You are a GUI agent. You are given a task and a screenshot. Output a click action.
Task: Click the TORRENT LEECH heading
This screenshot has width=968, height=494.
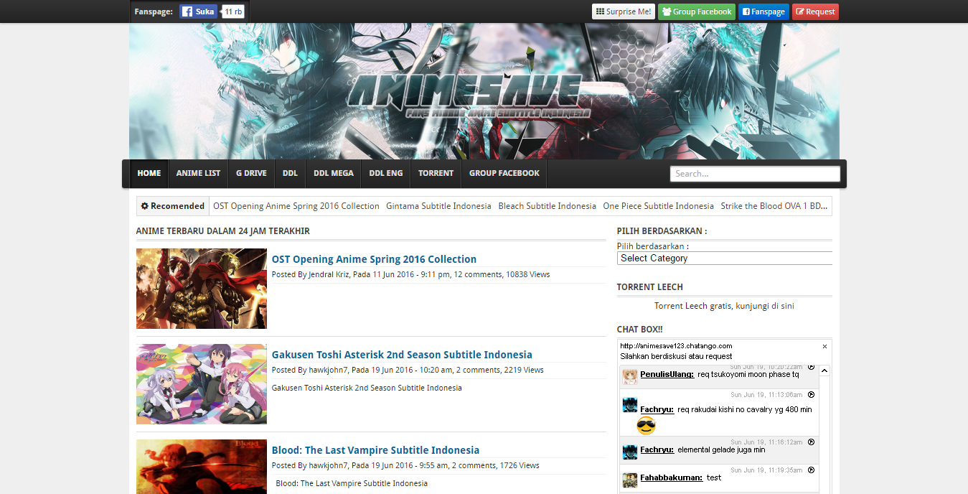click(650, 287)
